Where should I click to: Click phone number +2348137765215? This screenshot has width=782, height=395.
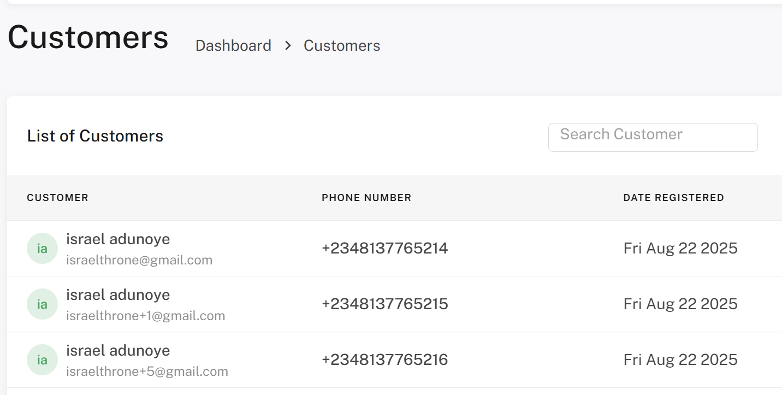[384, 304]
